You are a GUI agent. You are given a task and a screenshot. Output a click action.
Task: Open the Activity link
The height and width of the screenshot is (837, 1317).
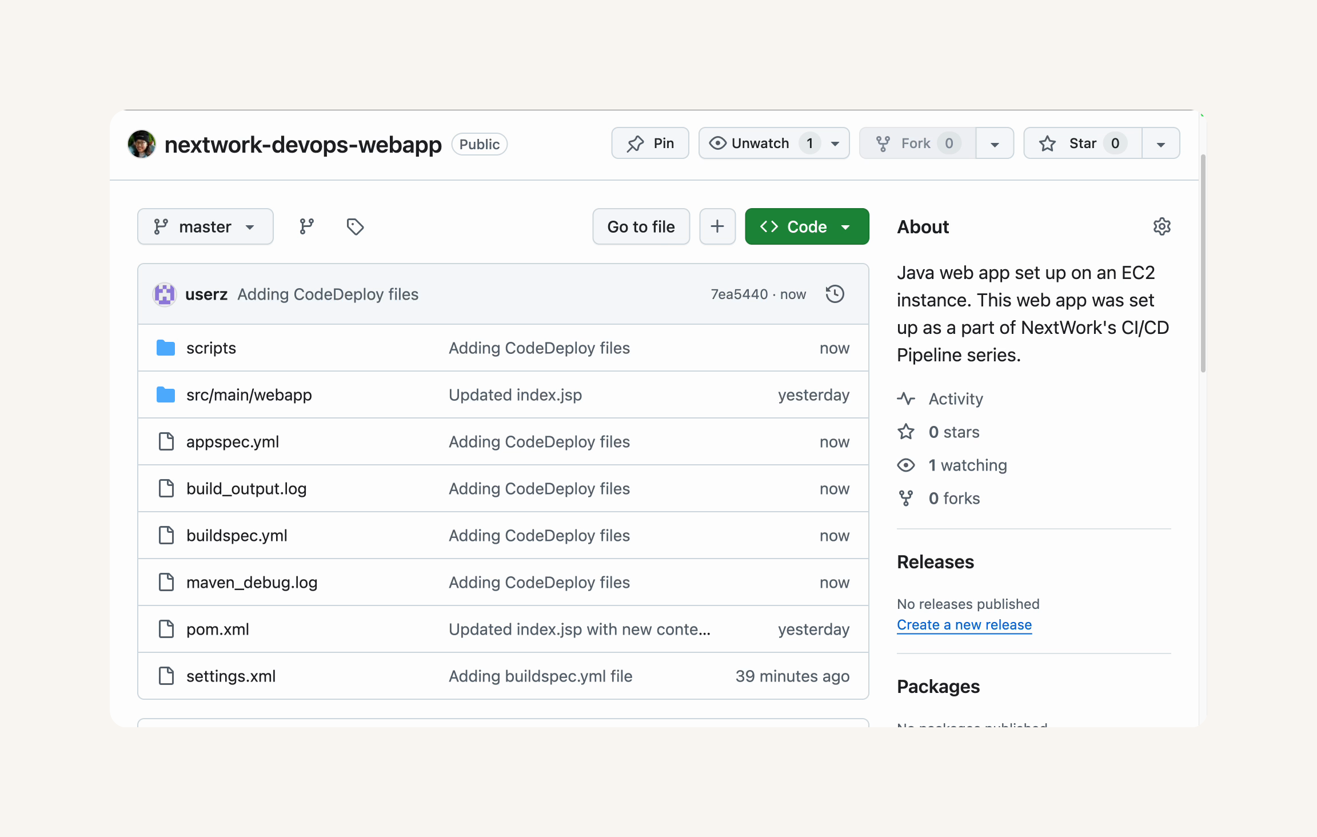956,399
